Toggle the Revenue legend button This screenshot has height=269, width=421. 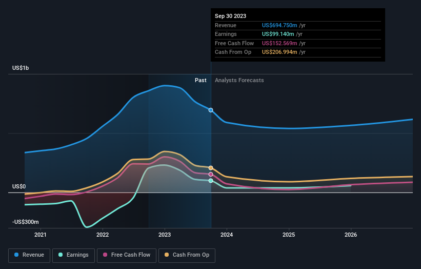[29, 255]
